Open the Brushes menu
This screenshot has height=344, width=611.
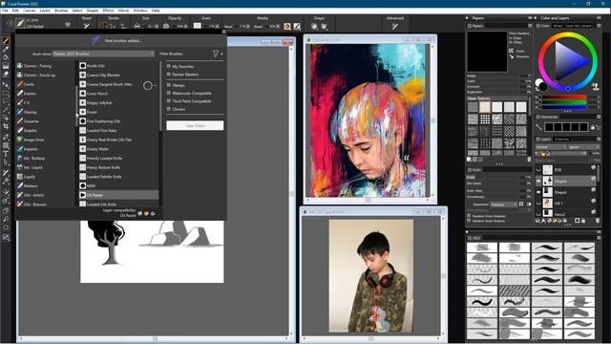[61, 11]
